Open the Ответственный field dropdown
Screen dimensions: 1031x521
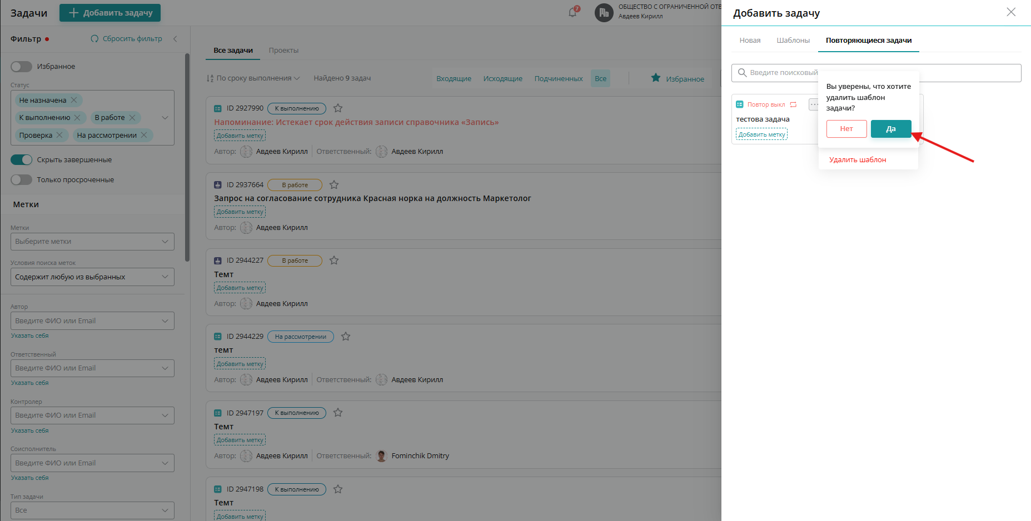coord(92,368)
